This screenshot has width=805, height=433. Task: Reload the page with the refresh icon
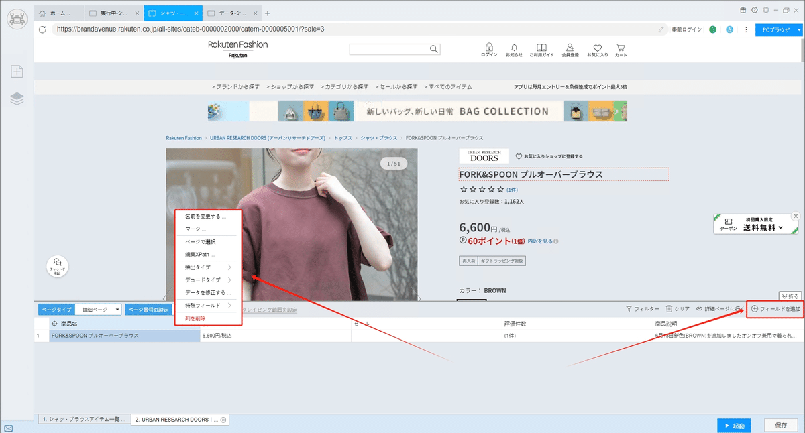coord(42,29)
